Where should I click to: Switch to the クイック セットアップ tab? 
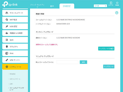point(37,6)
